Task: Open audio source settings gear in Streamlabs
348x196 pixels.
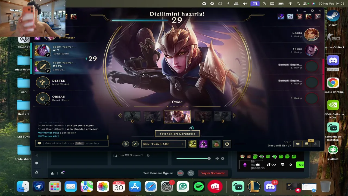Action: tap(223, 158)
